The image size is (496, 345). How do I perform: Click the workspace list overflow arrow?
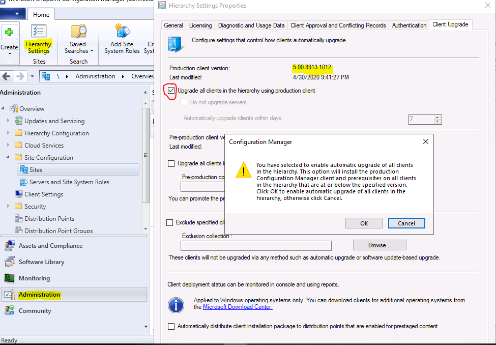pos(146,326)
